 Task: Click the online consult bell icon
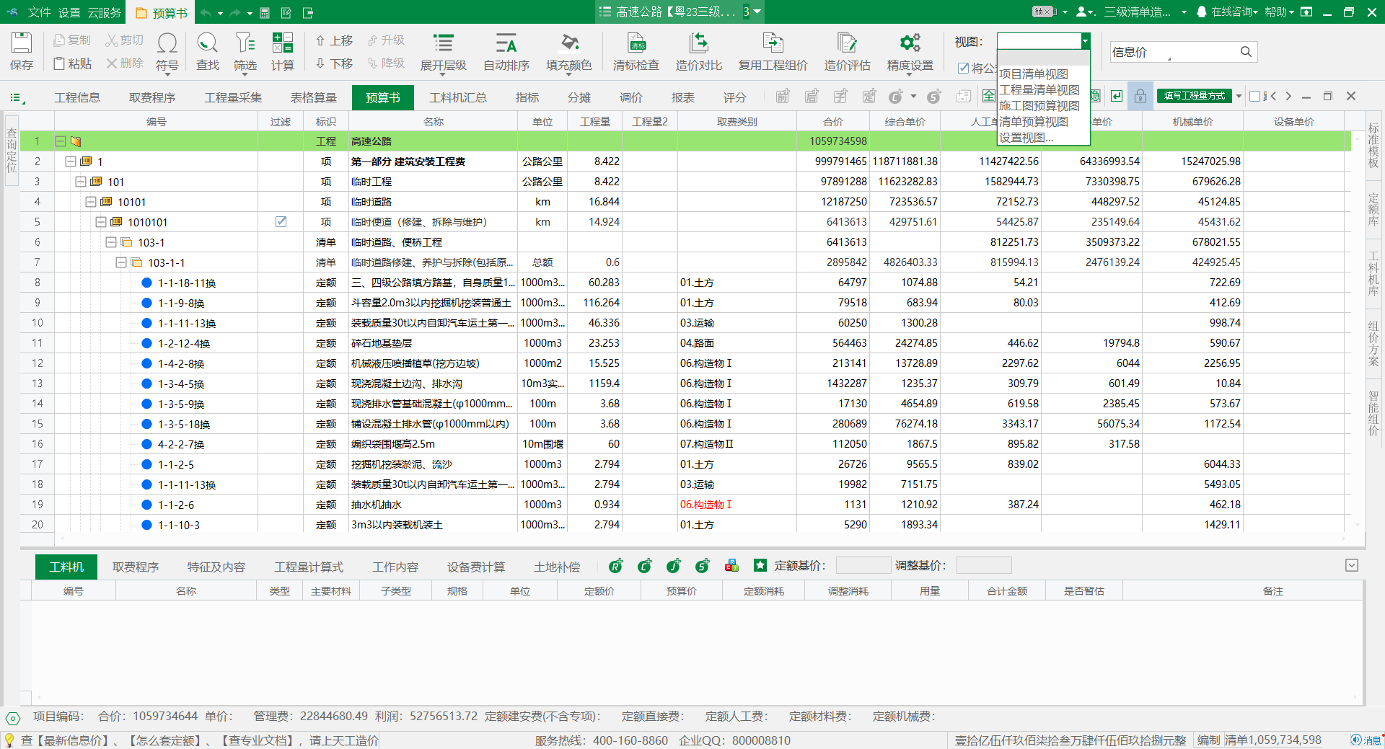pos(1202,12)
